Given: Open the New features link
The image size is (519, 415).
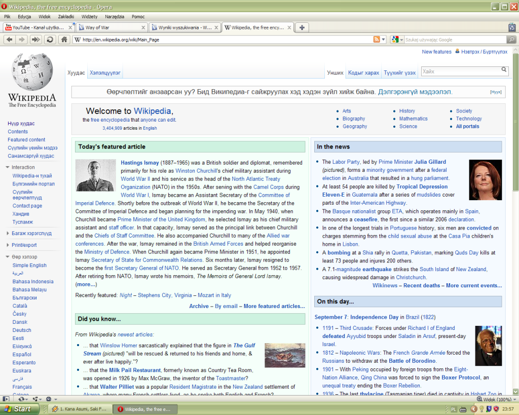Looking at the screenshot, I should coord(436,52).
